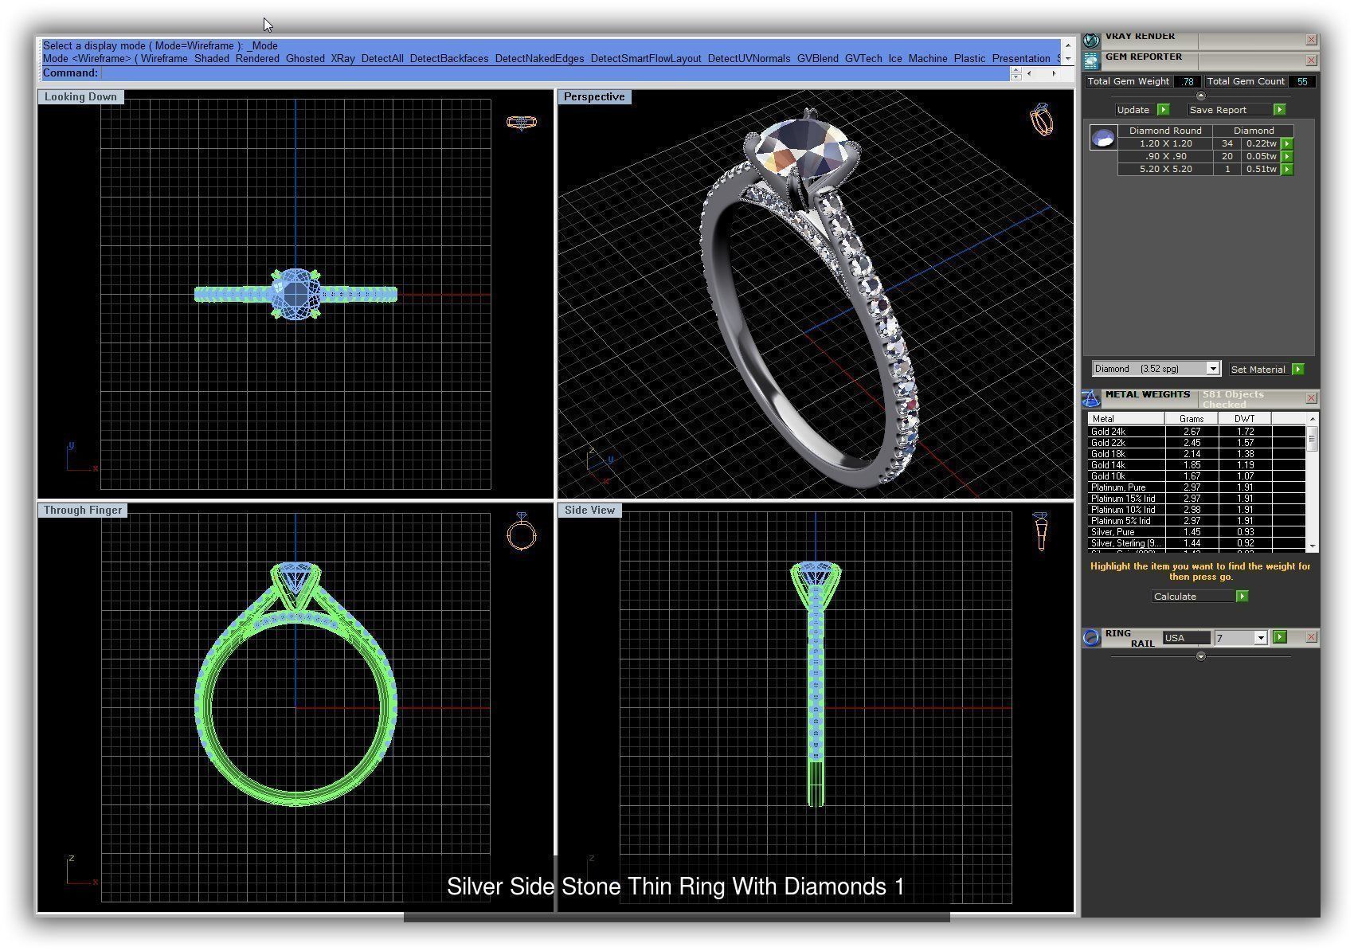Select the Platinum 10% Irid row
This screenshot has width=1354, height=951.
tap(1196, 510)
